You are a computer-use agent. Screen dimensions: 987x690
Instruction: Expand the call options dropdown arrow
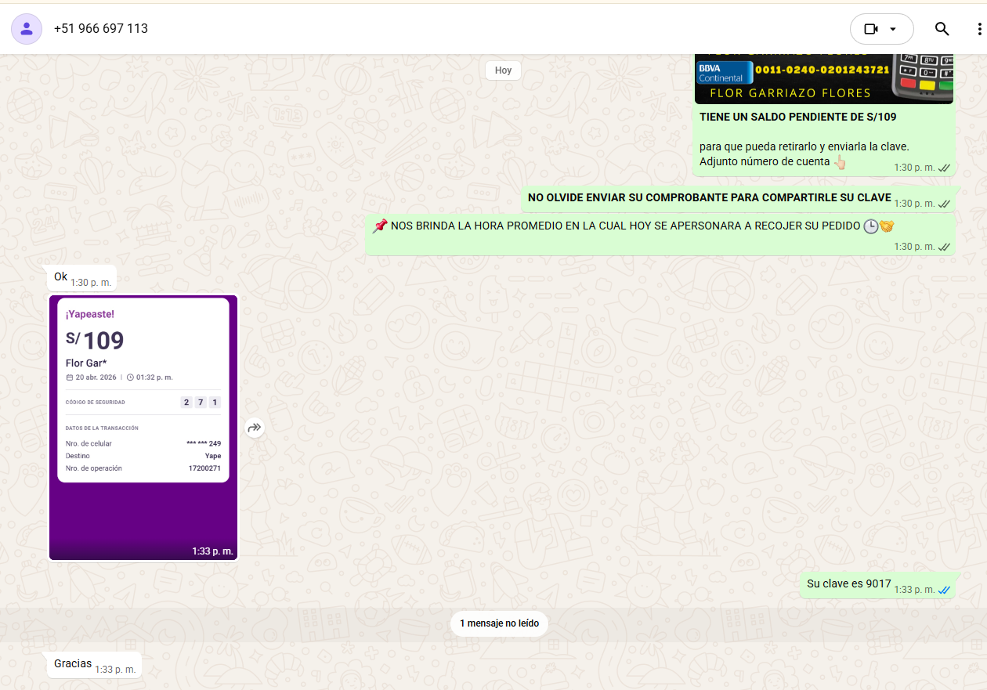[x=893, y=29]
